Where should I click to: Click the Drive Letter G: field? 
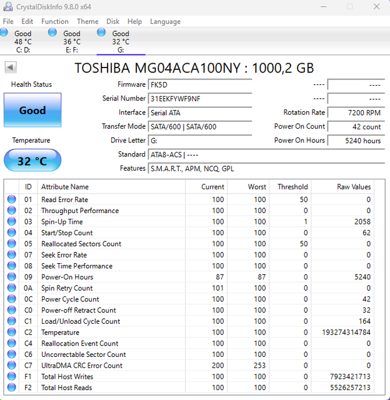click(x=200, y=141)
